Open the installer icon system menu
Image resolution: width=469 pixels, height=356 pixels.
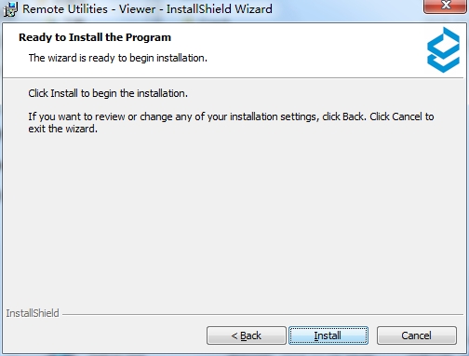pyautogui.click(x=10, y=9)
